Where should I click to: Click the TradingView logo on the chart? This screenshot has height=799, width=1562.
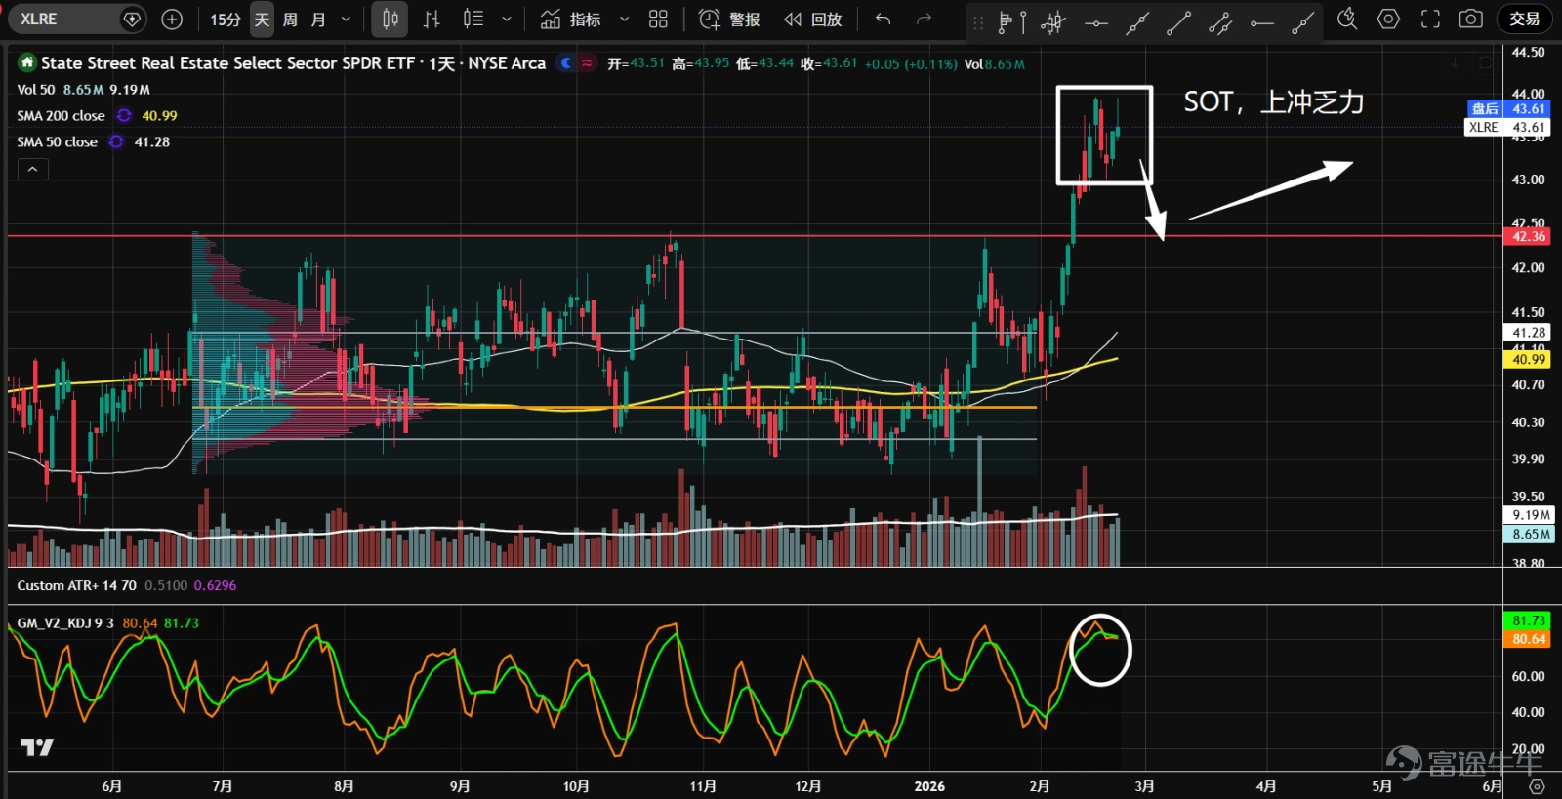pyautogui.click(x=37, y=747)
